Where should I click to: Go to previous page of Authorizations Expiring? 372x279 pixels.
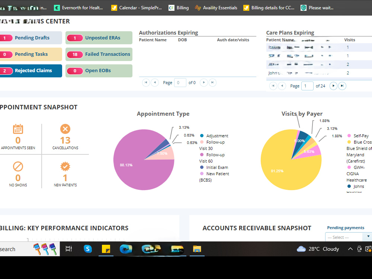[155, 83]
